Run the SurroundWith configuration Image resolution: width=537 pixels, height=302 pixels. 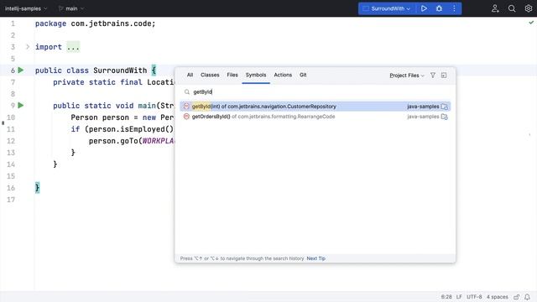click(x=424, y=8)
